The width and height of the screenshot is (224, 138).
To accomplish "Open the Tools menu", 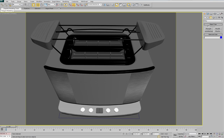I will [13, 1].
